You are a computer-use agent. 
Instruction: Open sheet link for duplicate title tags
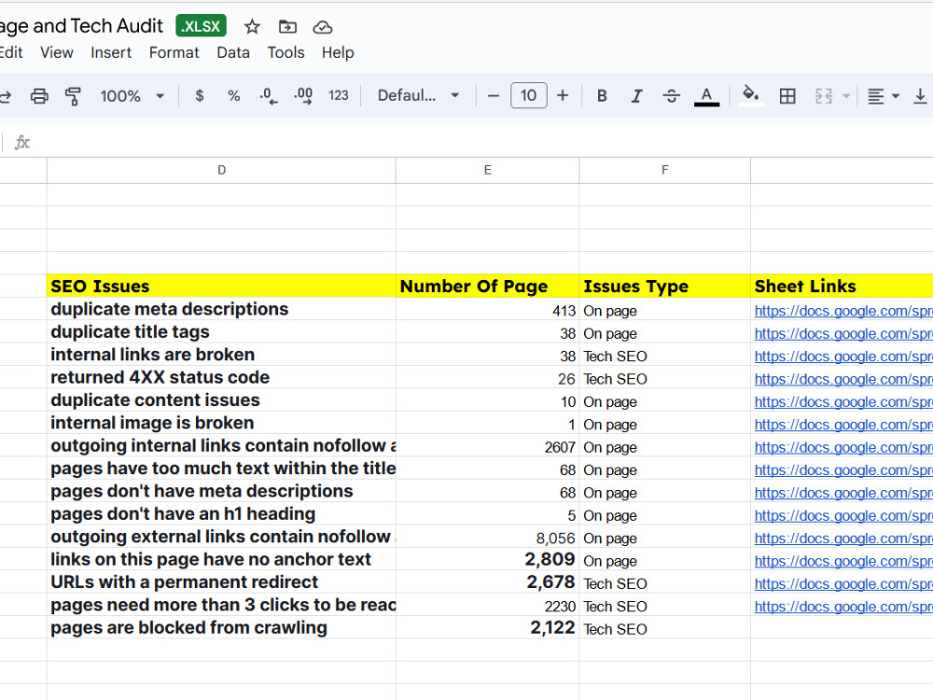tap(843, 334)
